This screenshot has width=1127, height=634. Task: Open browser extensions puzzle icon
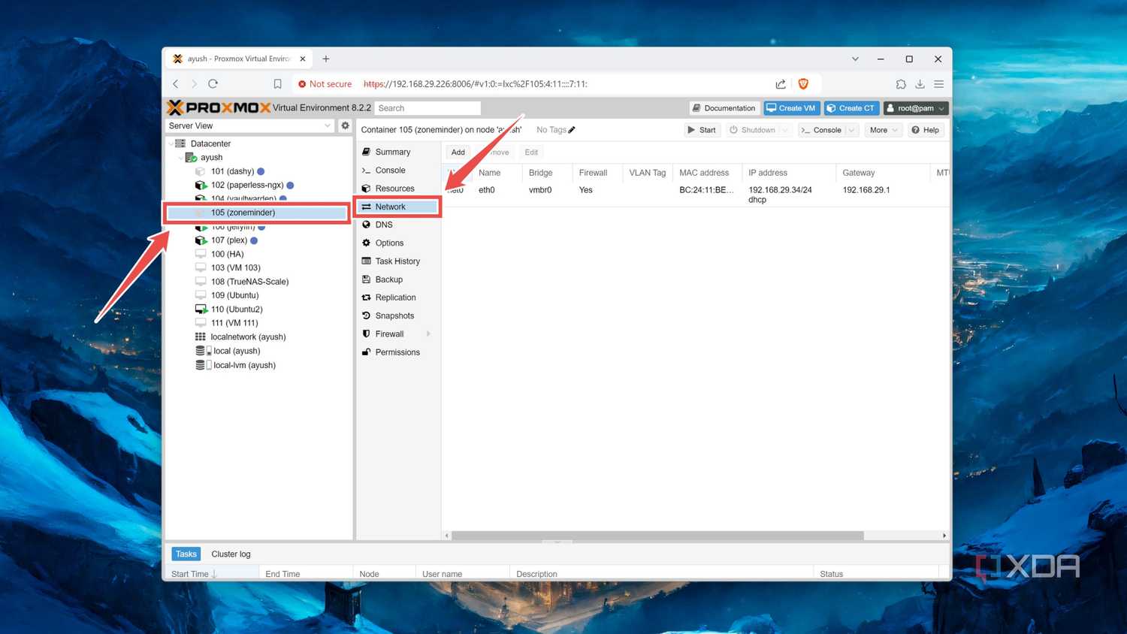[901, 84]
